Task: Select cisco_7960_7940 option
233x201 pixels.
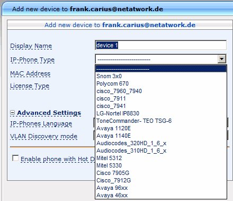Action: click(161, 91)
